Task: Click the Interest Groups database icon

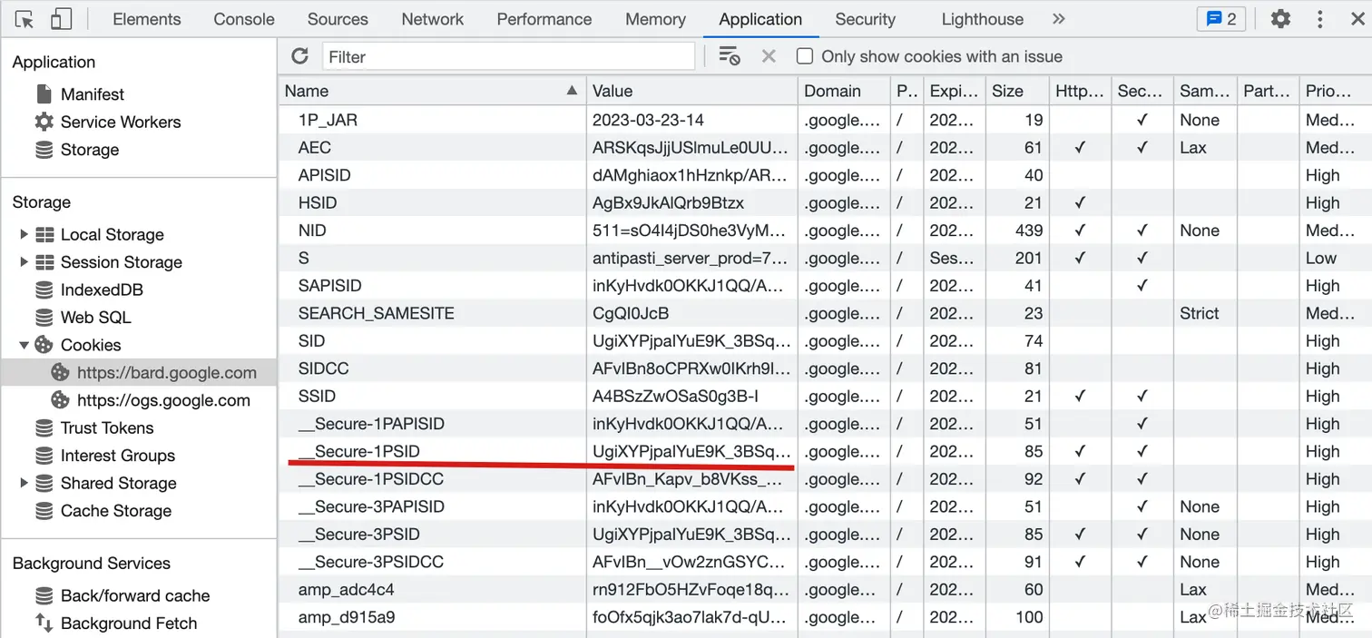Action: [x=44, y=456]
